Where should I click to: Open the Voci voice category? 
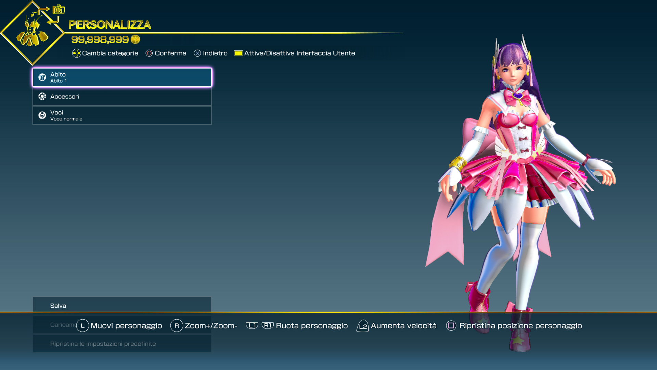(122, 115)
